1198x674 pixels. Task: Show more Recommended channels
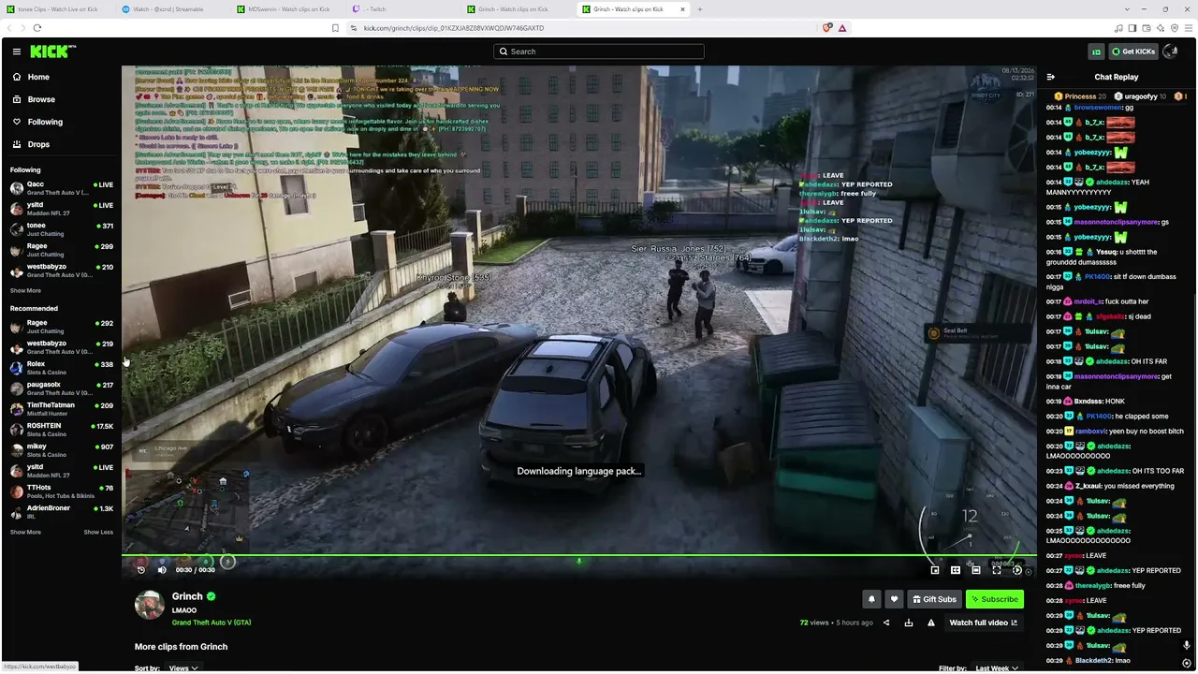point(25,532)
